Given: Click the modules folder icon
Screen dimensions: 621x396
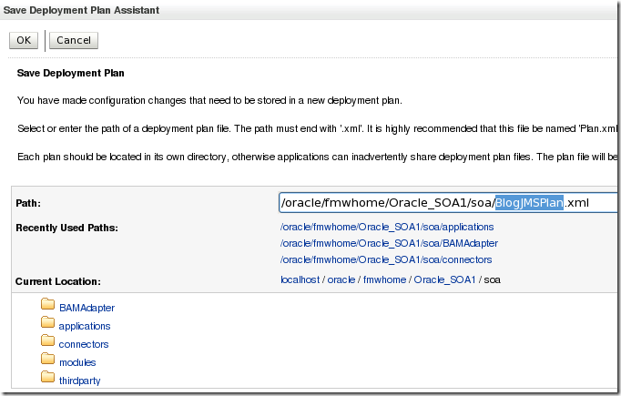Looking at the screenshot, I should (48, 361).
